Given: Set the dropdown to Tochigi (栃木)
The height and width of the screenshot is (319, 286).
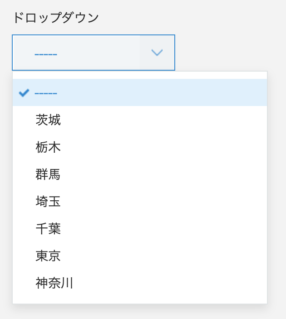Looking at the screenshot, I should (x=48, y=147).
